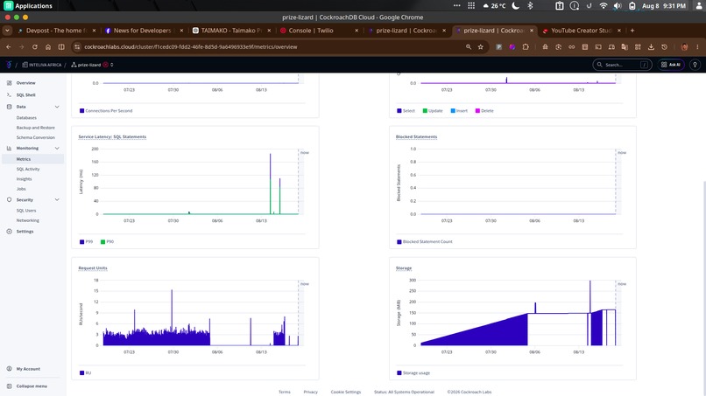706x396 pixels.
Task: Click Storage usage legend color swatch
Action: coord(399,373)
